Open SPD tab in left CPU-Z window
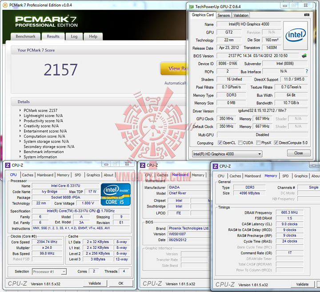Image resolution: width=320 pixels, height=292 pixels. pyautogui.click(x=78, y=175)
